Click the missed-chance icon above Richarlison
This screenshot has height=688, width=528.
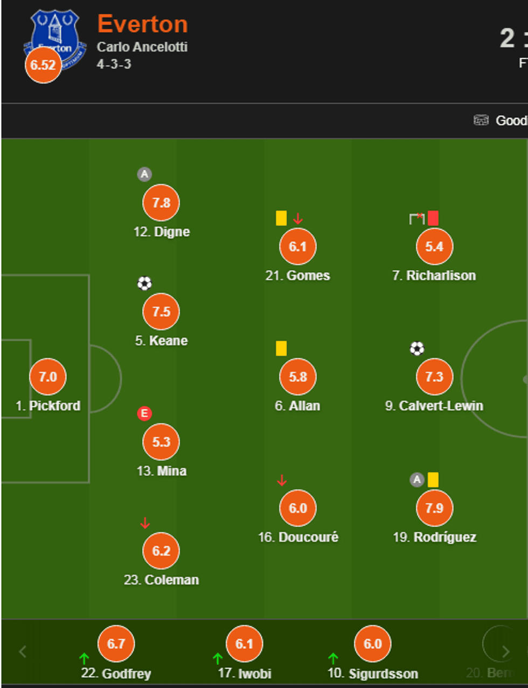416,218
